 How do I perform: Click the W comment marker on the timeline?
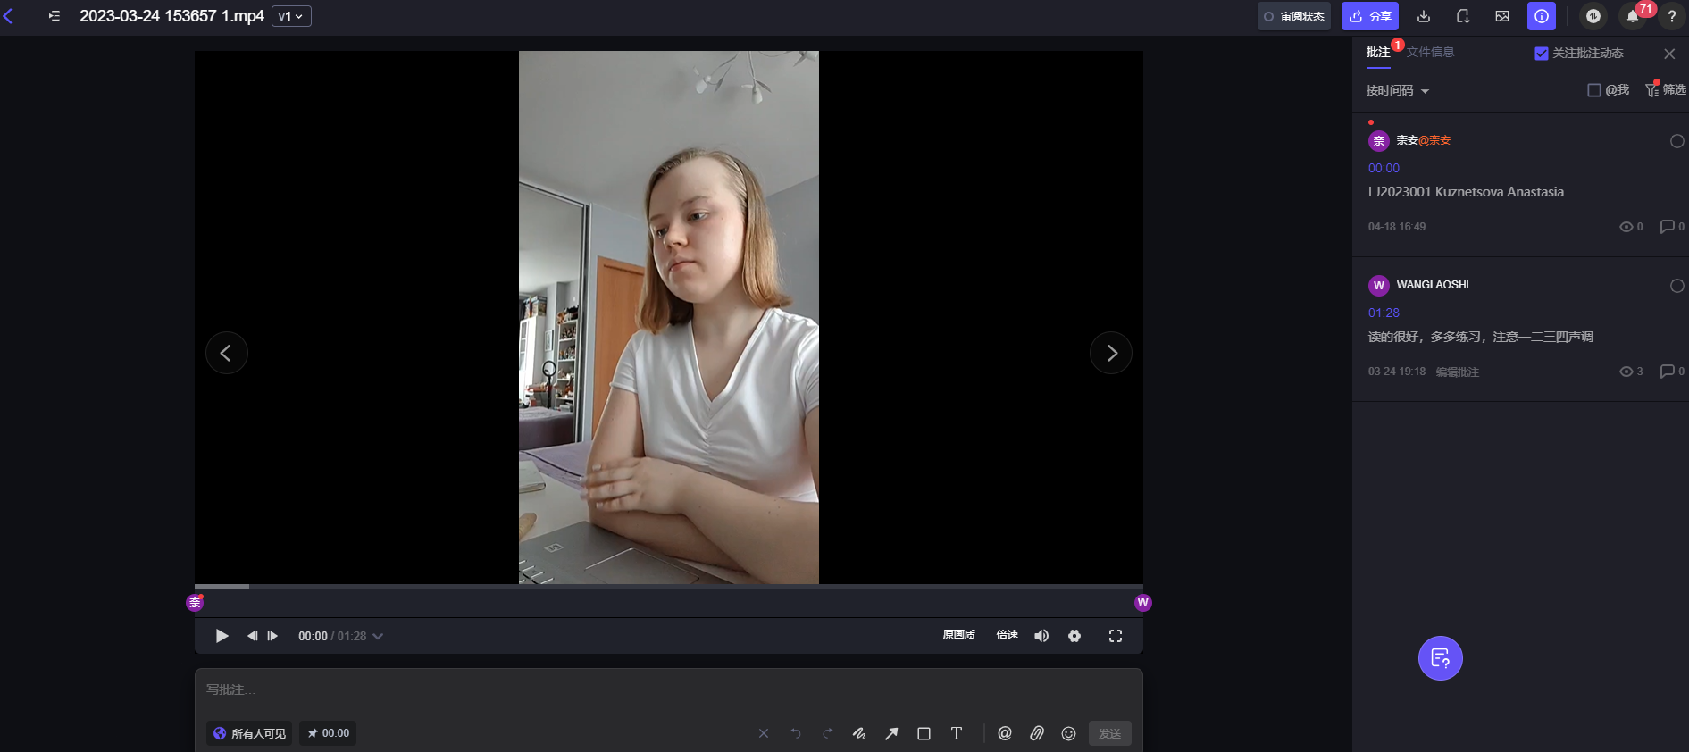[x=1142, y=603]
